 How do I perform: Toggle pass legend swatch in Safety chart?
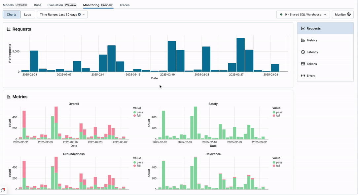[x=274, y=112]
